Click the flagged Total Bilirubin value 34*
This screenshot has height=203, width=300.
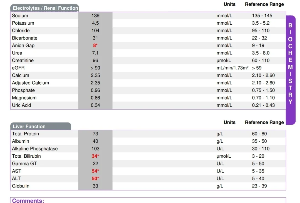tap(95, 156)
